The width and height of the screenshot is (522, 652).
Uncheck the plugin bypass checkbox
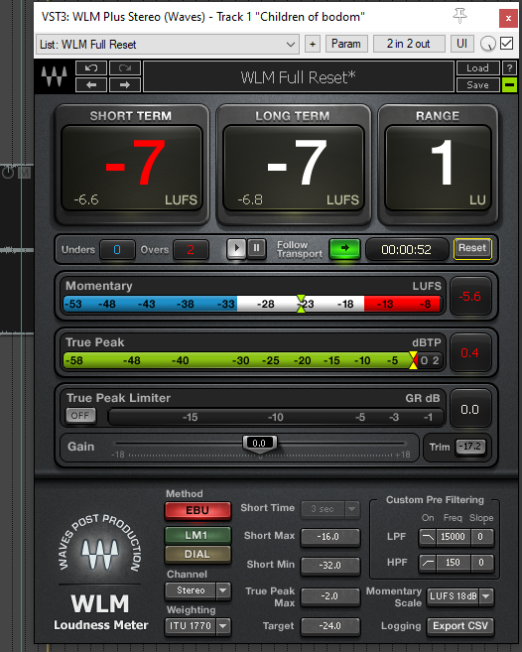[x=506, y=44]
